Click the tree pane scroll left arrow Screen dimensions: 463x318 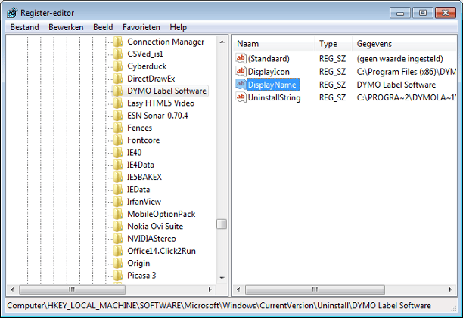click(12, 289)
